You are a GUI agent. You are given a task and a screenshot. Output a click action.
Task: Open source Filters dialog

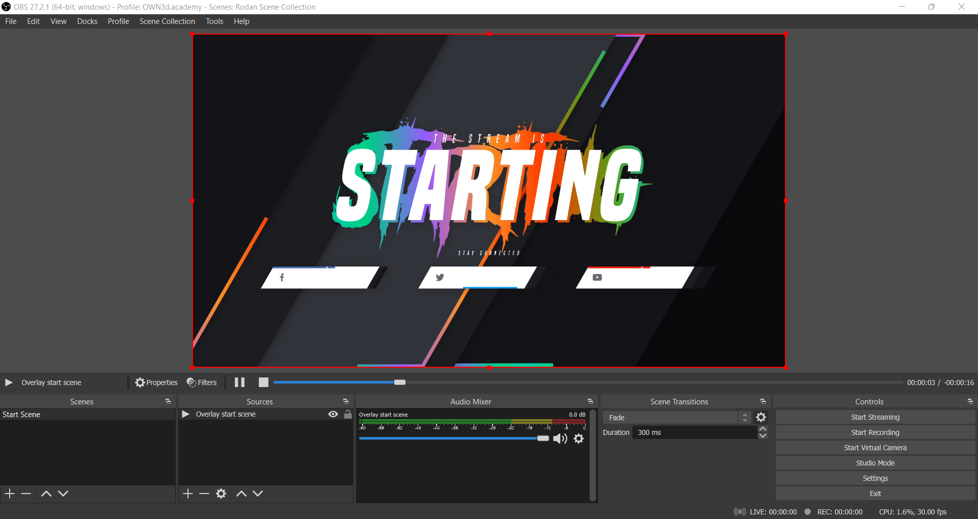[x=202, y=383]
